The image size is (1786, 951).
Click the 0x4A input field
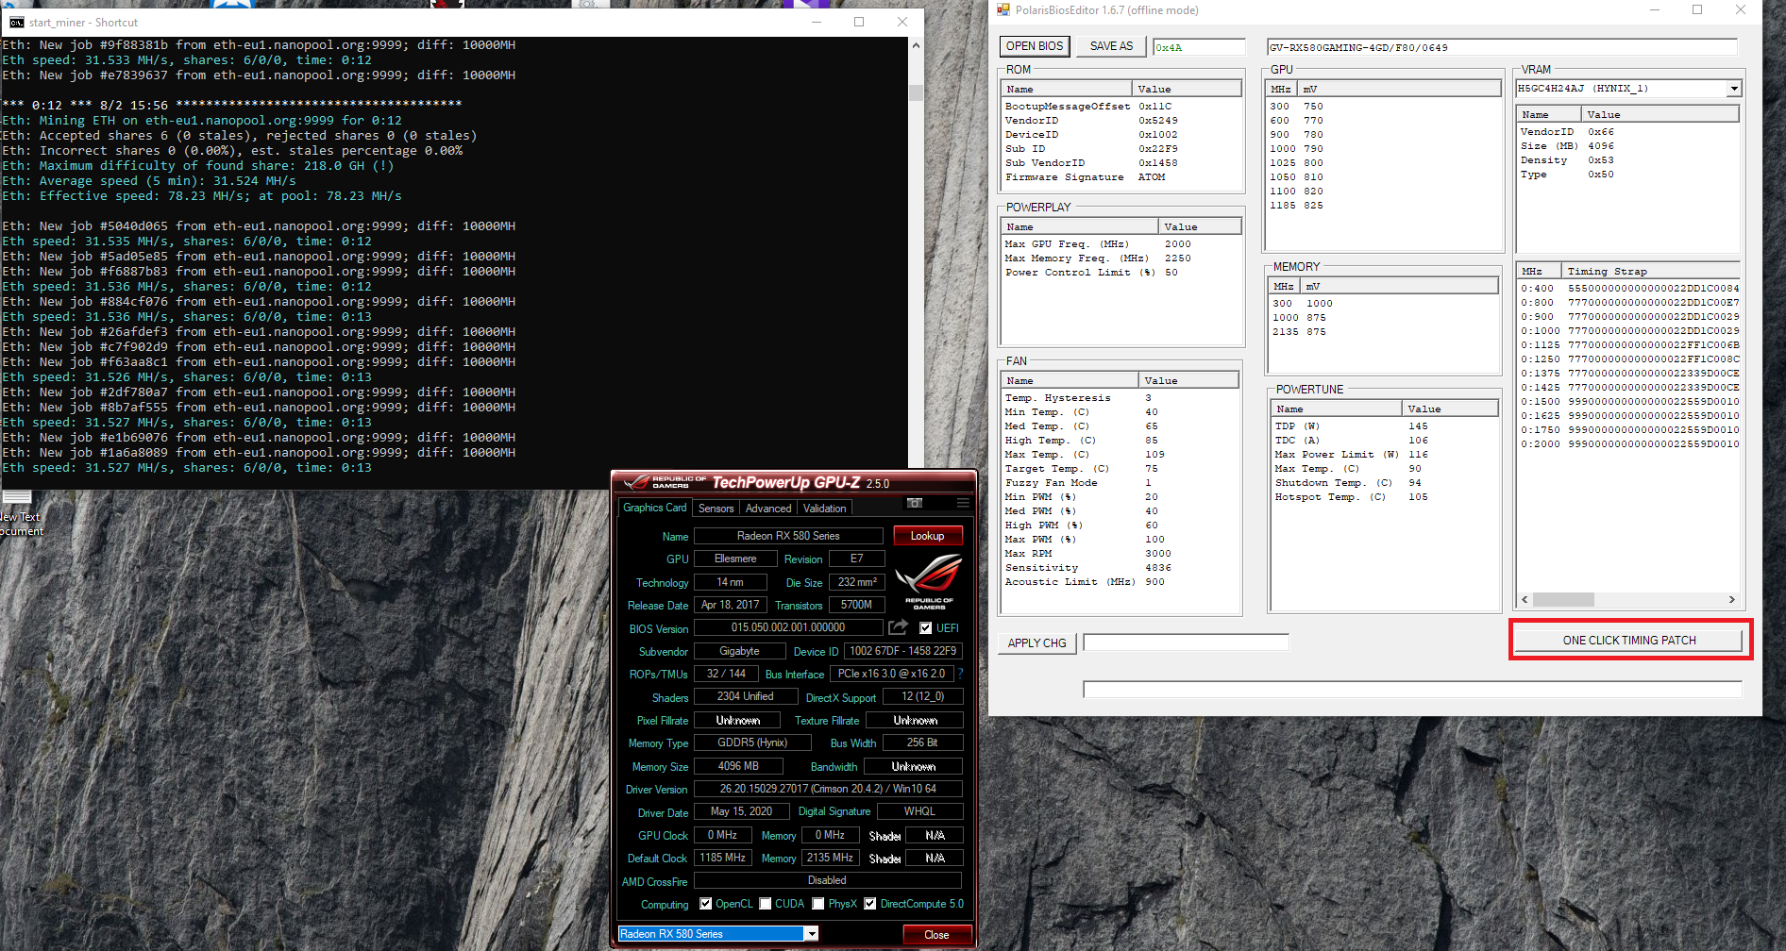pos(1200,47)
